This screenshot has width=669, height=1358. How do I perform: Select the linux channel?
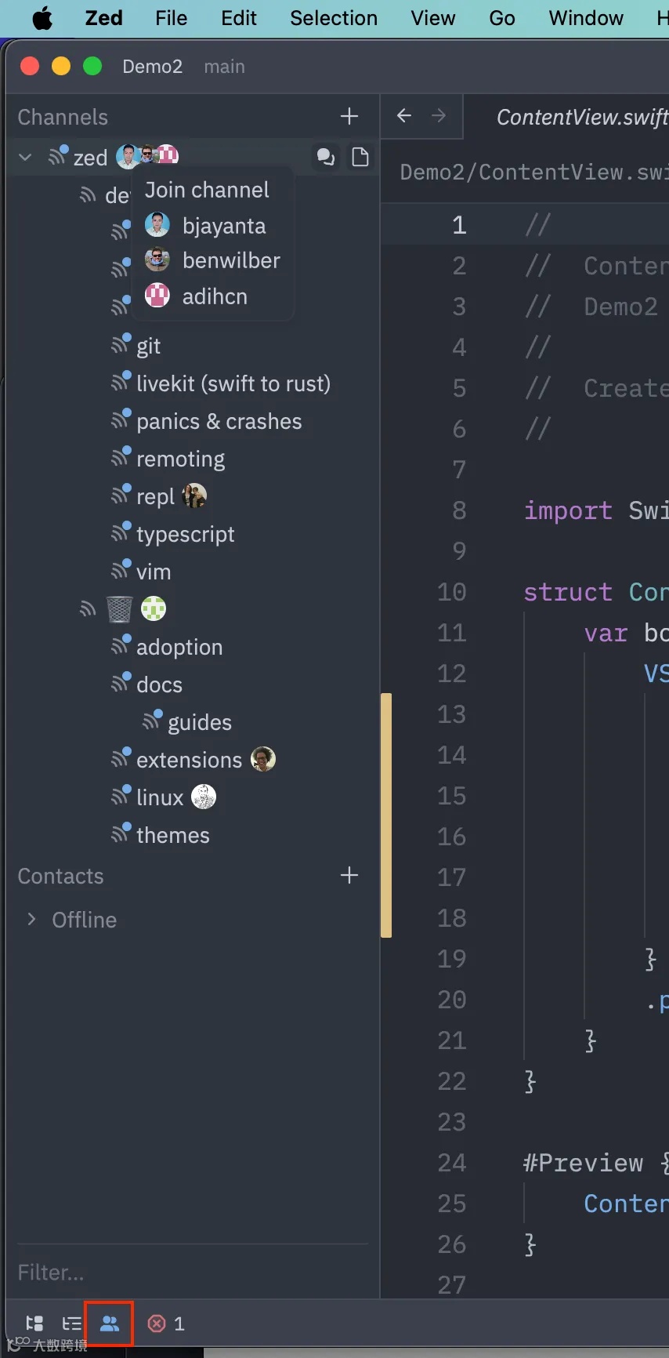click(x=159, y=797)
